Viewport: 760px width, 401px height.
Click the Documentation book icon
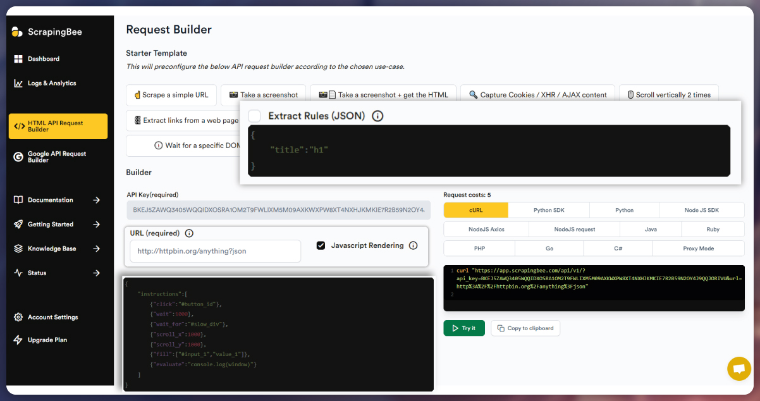18,200
